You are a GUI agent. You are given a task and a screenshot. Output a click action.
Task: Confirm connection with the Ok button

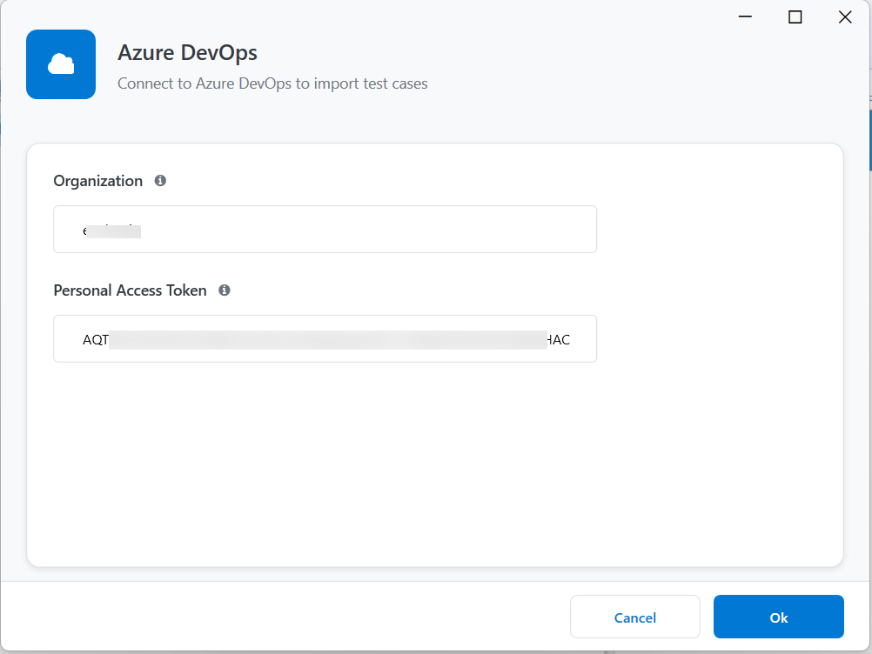(779, 617)
